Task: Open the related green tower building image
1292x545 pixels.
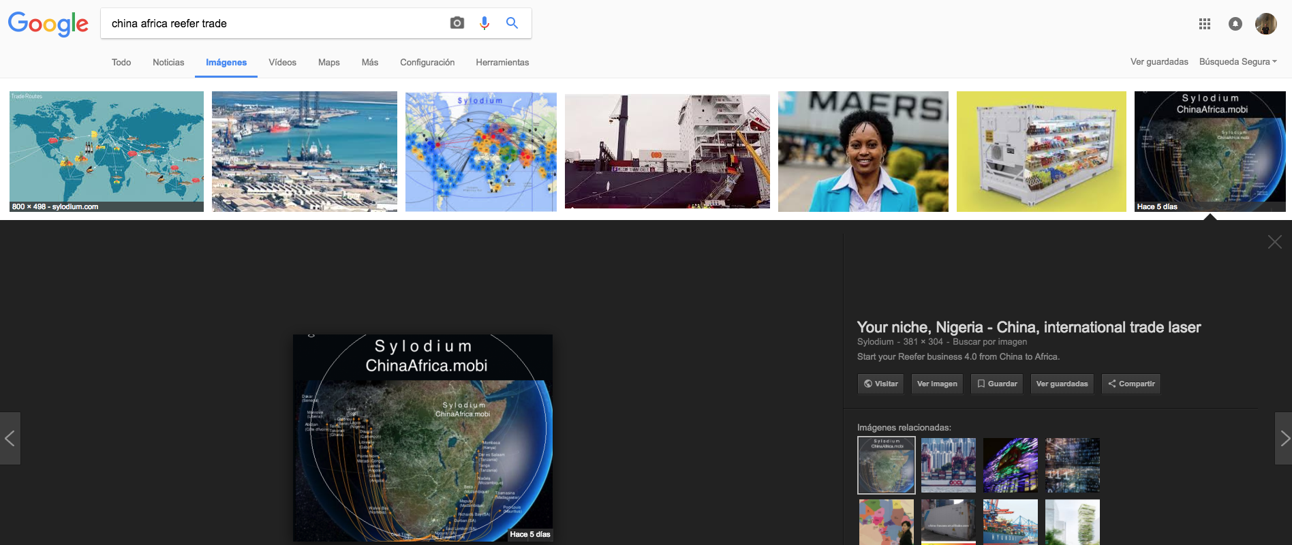Action: pos(1073,523)
